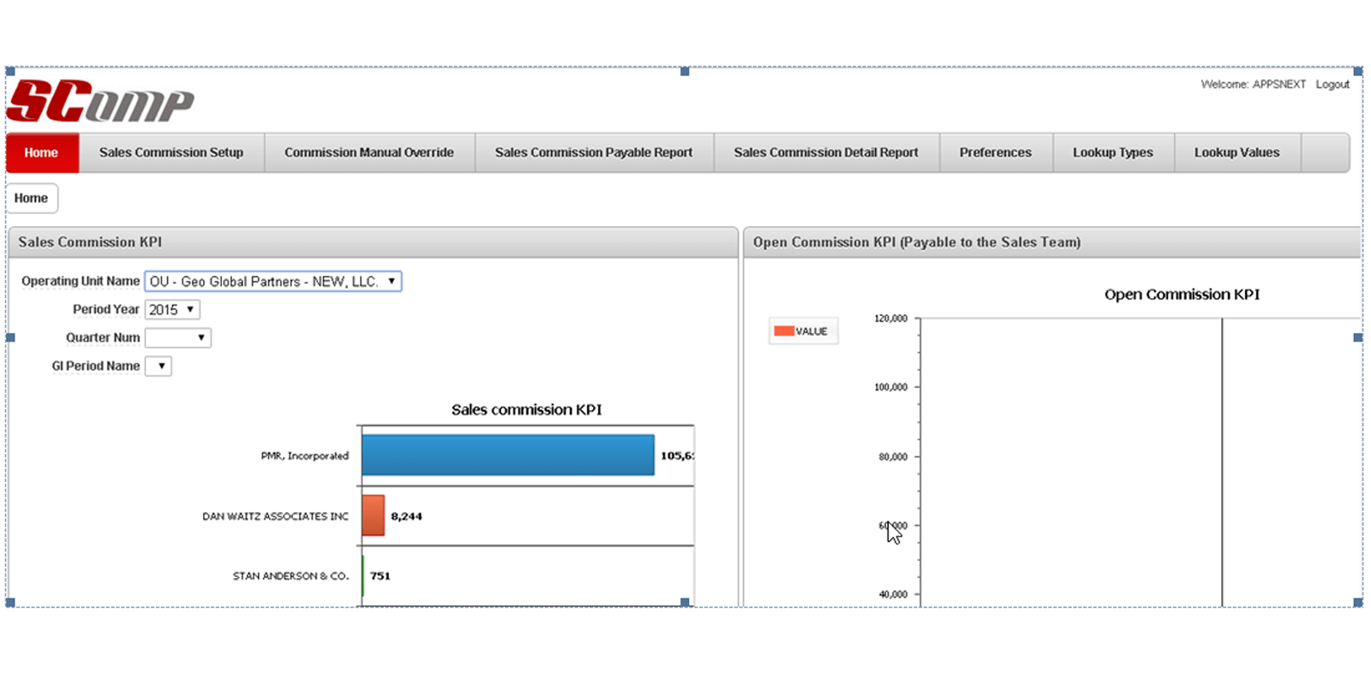
Task: Click the 40,000 axis label
Action: click(893, 594)
